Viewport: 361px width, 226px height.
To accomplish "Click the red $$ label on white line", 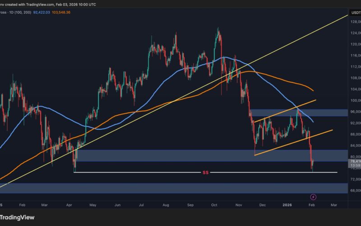I will 206,173.
